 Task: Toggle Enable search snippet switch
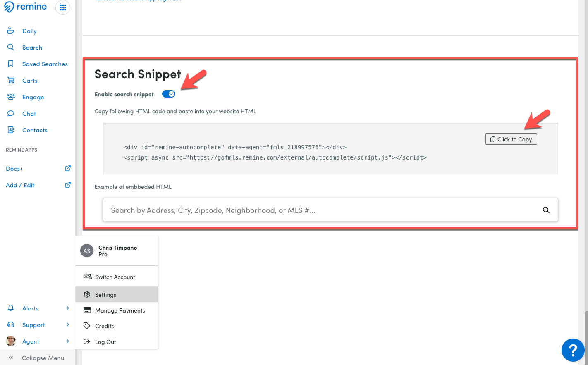point(169,94)
